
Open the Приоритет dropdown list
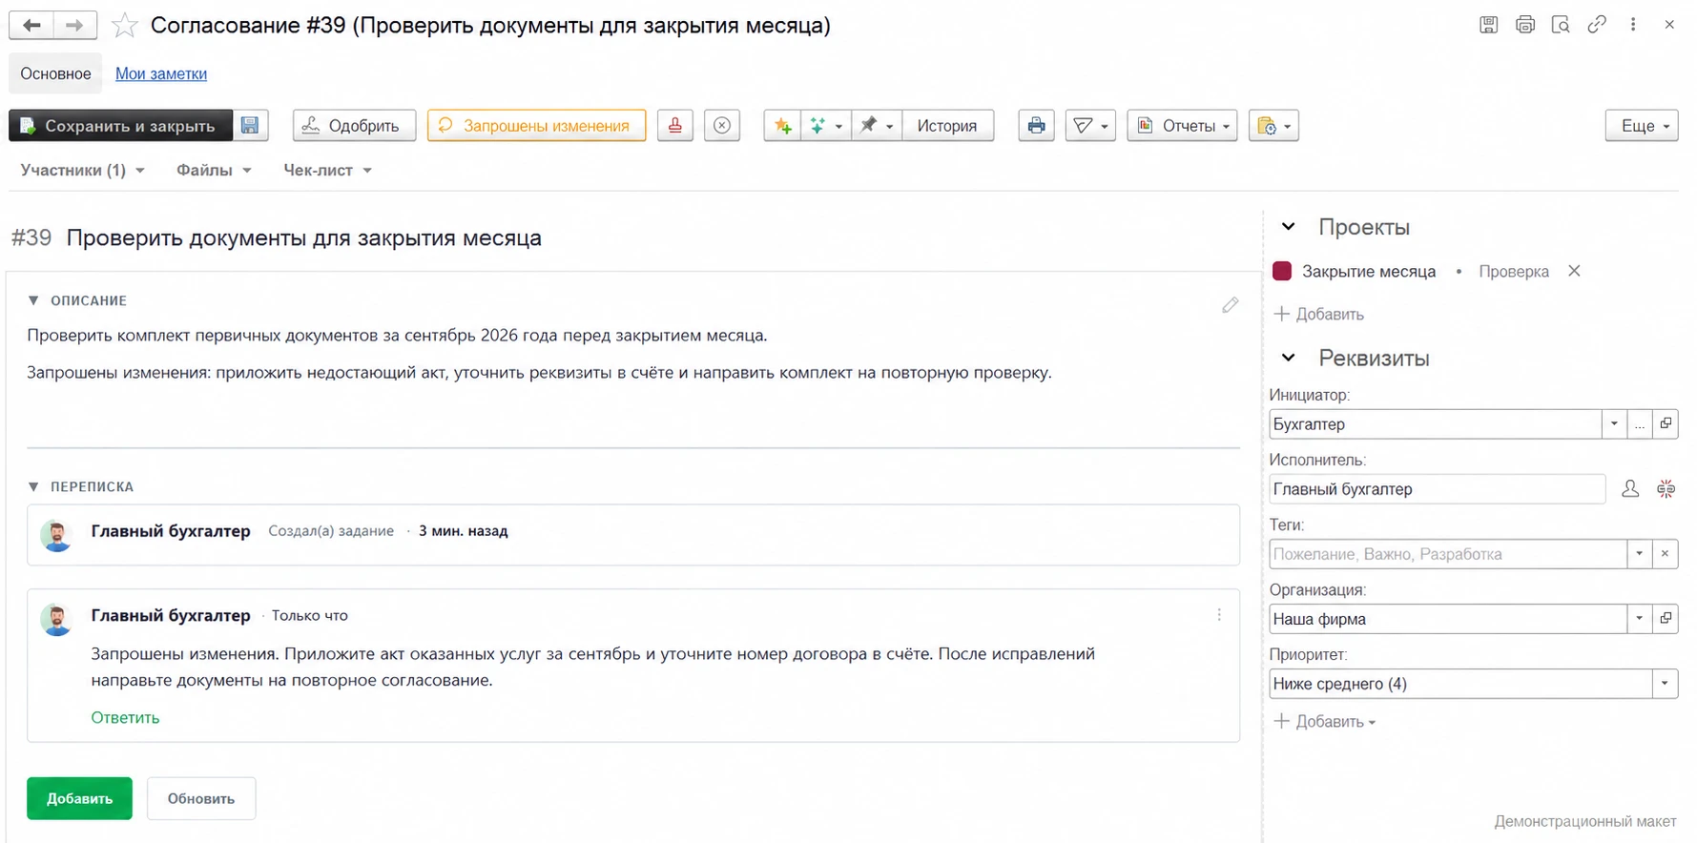point(1665,684)
